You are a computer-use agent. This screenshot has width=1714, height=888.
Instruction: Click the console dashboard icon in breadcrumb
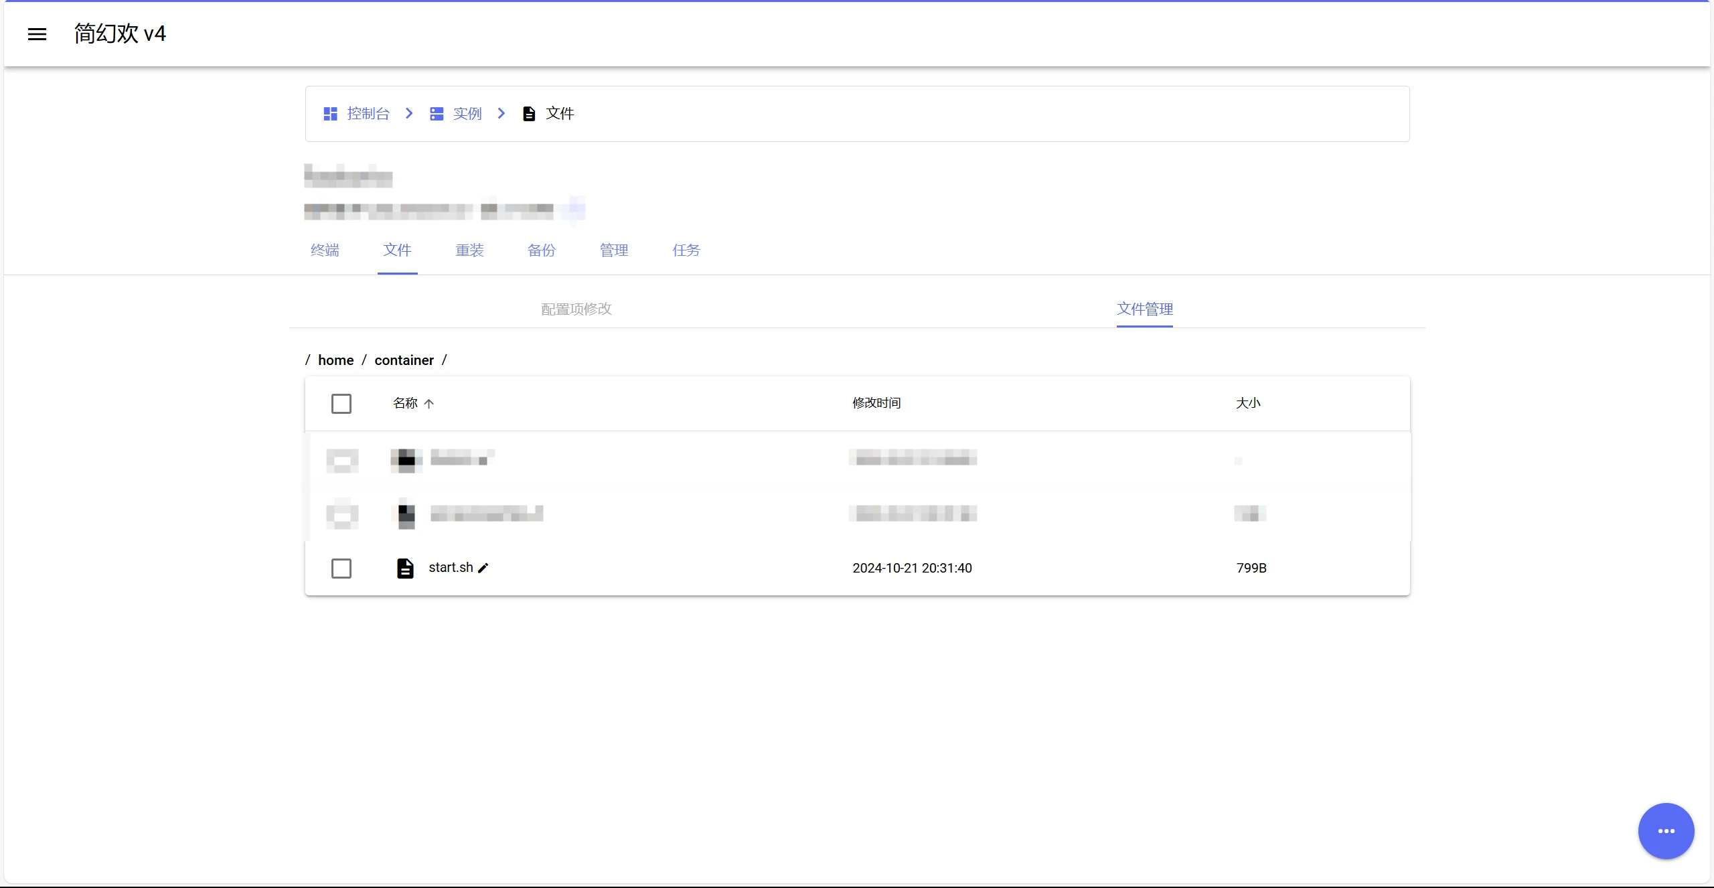(x=330, y=114)
